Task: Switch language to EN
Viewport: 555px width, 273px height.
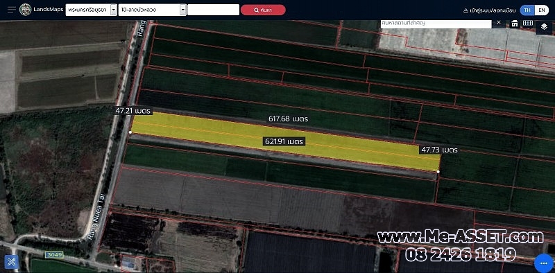Action: point(542,10)
